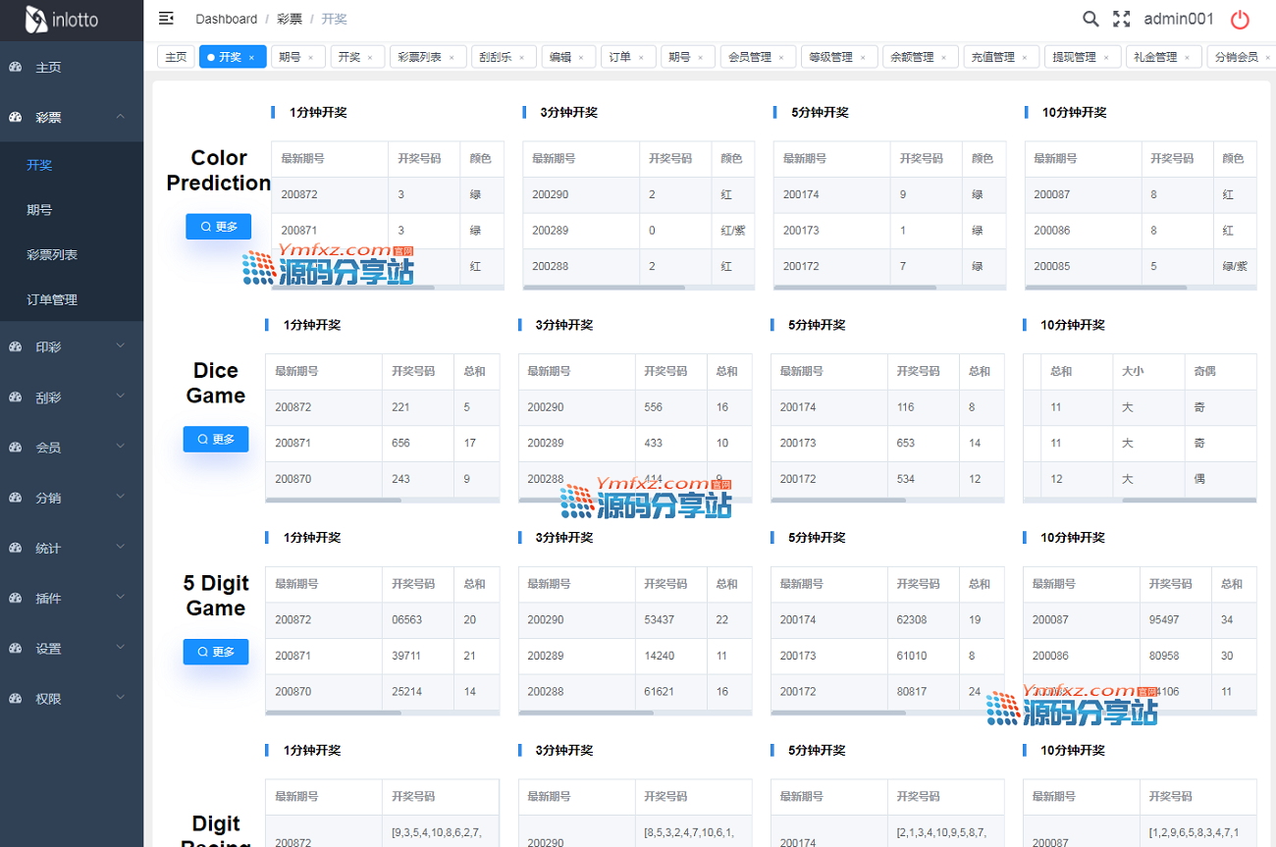Screen dimensions: 1276x847
Task: Expand the 会员 sidebar section
Action: (120, 448)
